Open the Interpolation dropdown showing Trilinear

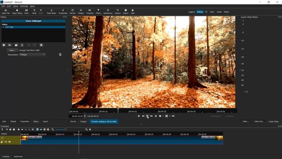(32, 55)
